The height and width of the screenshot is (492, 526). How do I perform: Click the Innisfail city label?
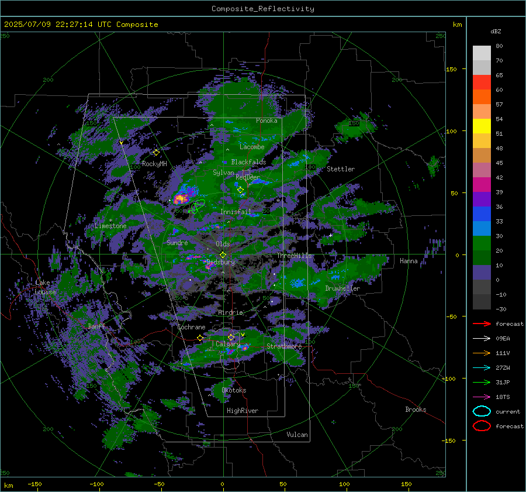point(236,212)
